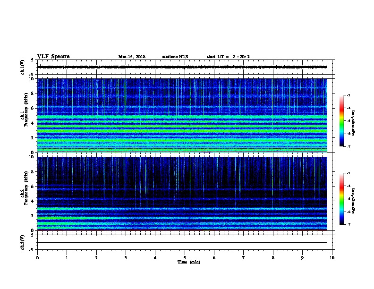Screen dimensions: 374x289
Task: Click the time axis tick label '3'
Action: click(x=126, y=258)
